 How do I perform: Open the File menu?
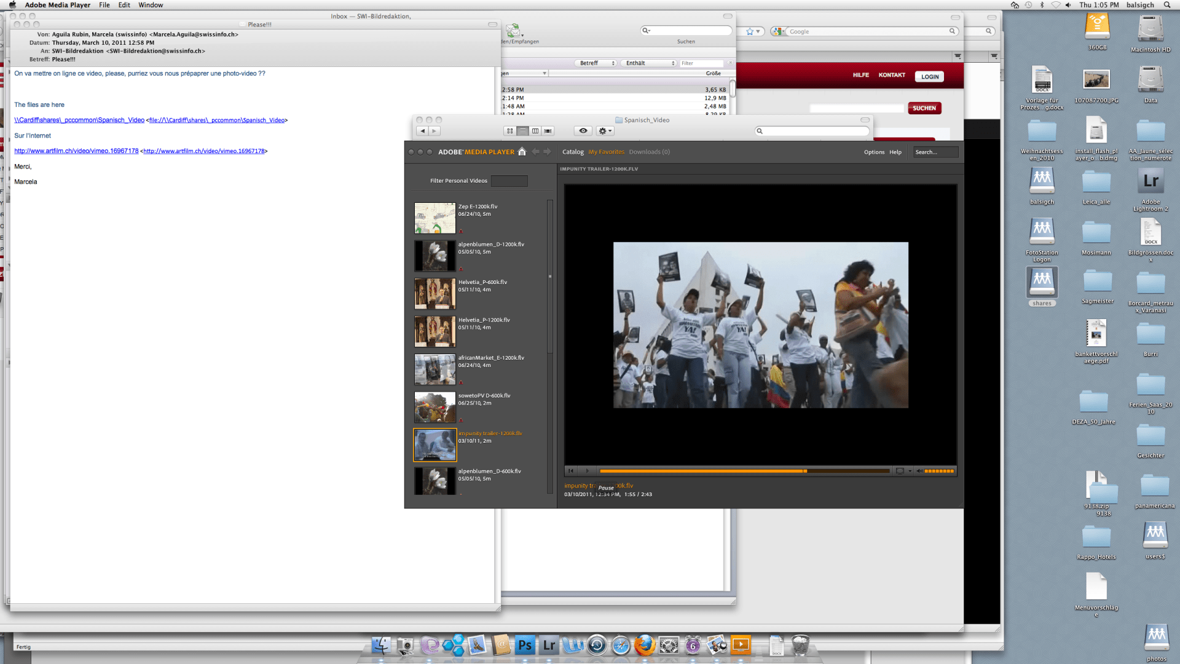click(104, 5)
